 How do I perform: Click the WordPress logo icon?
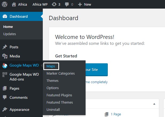(x=5, y=4)
